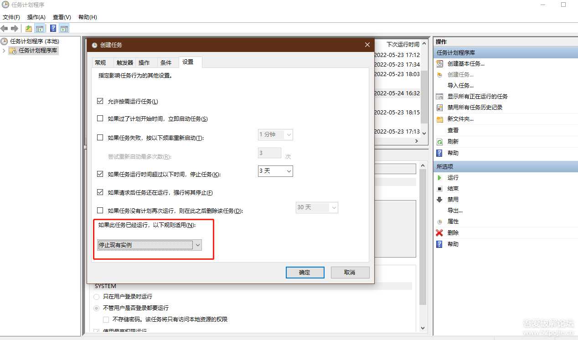Run the selected task via 运行
The width and height of the screenshot is (578, 340).
click(452, 177)
